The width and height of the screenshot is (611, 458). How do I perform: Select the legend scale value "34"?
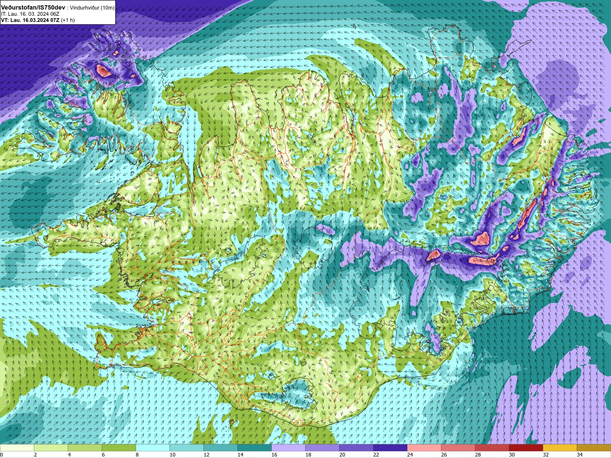(x=579, y=455)
